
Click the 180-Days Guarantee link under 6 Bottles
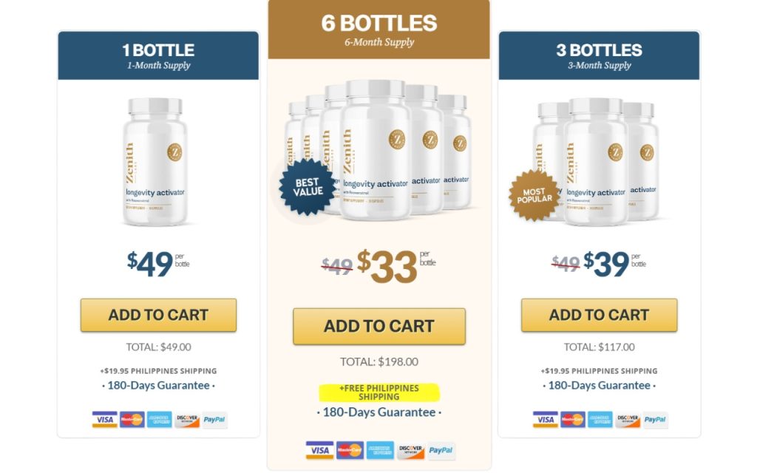(x=378, y=412)
